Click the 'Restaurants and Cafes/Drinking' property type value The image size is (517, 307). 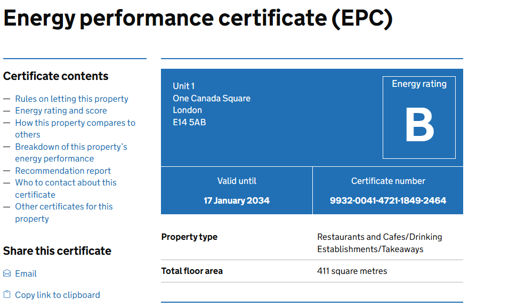click(x=379, y=237)
